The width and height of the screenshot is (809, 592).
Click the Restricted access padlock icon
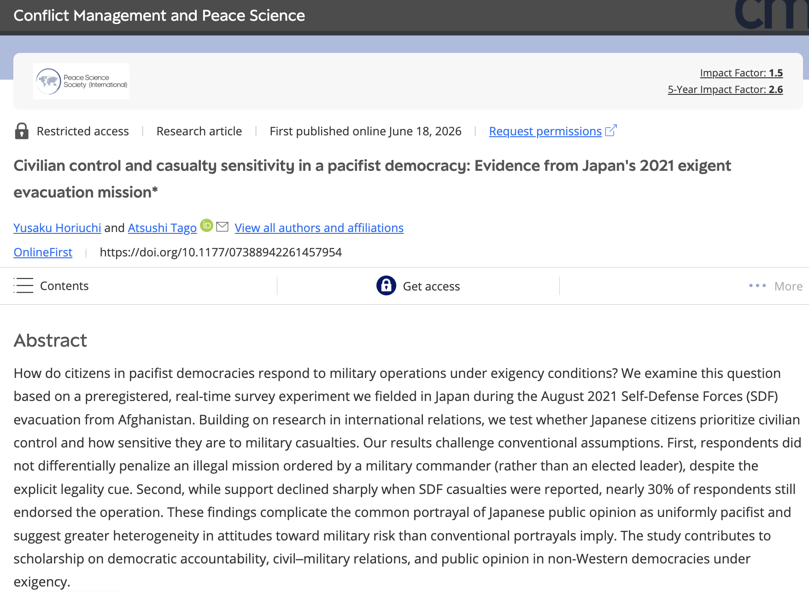(x=21, y=131)
